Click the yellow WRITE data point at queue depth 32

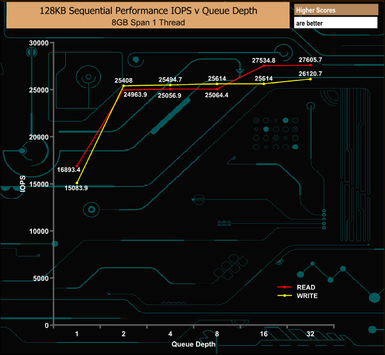(x=310, y=79)
